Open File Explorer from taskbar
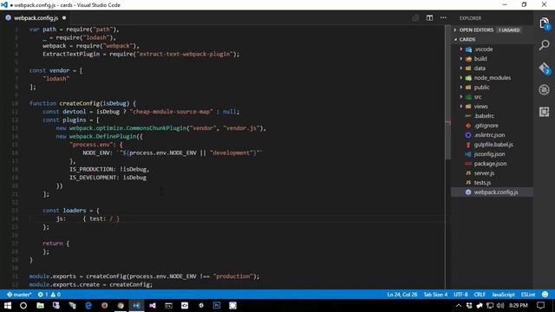Viewport: 555px width, 312px height. pyautogui.click(x=41, y=305)
